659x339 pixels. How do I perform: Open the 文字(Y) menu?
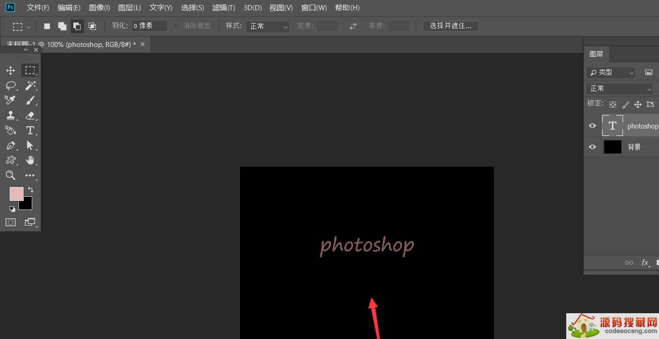coord(161,8)
